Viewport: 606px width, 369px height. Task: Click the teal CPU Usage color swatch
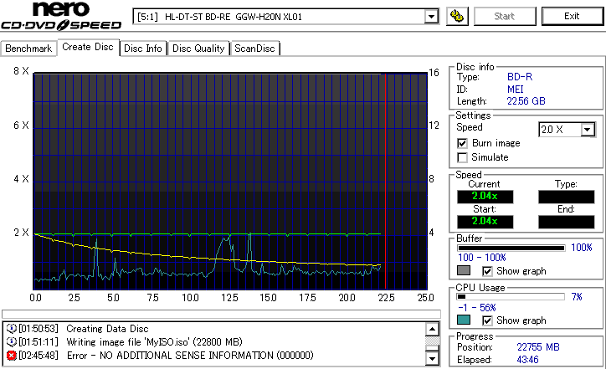click(x=464, y=320)
